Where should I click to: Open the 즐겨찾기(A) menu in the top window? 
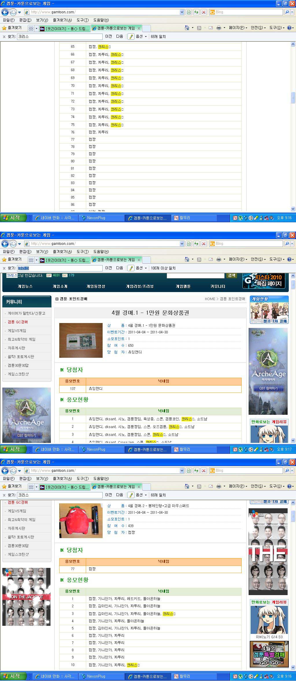(62, 20)
